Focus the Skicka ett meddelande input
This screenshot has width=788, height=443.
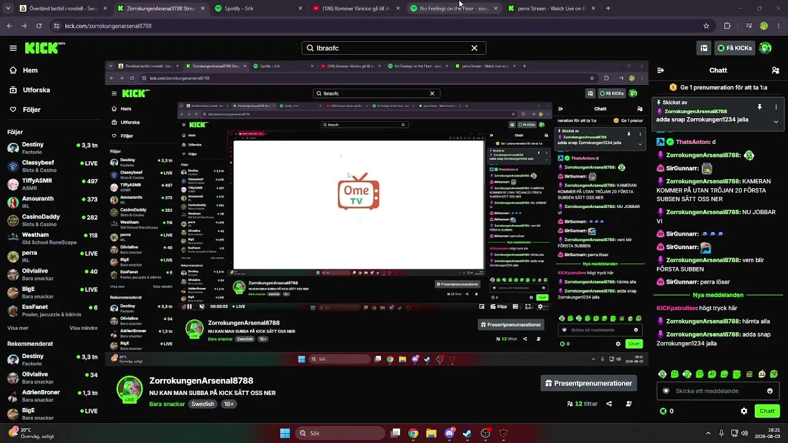(x=718, y=391)
